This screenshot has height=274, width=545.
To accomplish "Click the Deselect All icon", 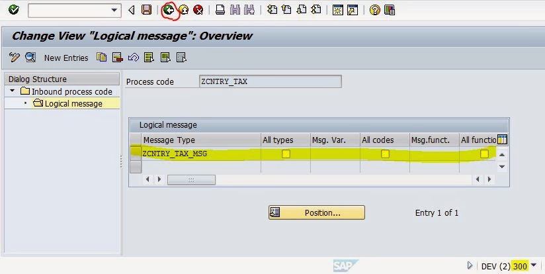I will (181, 57).
